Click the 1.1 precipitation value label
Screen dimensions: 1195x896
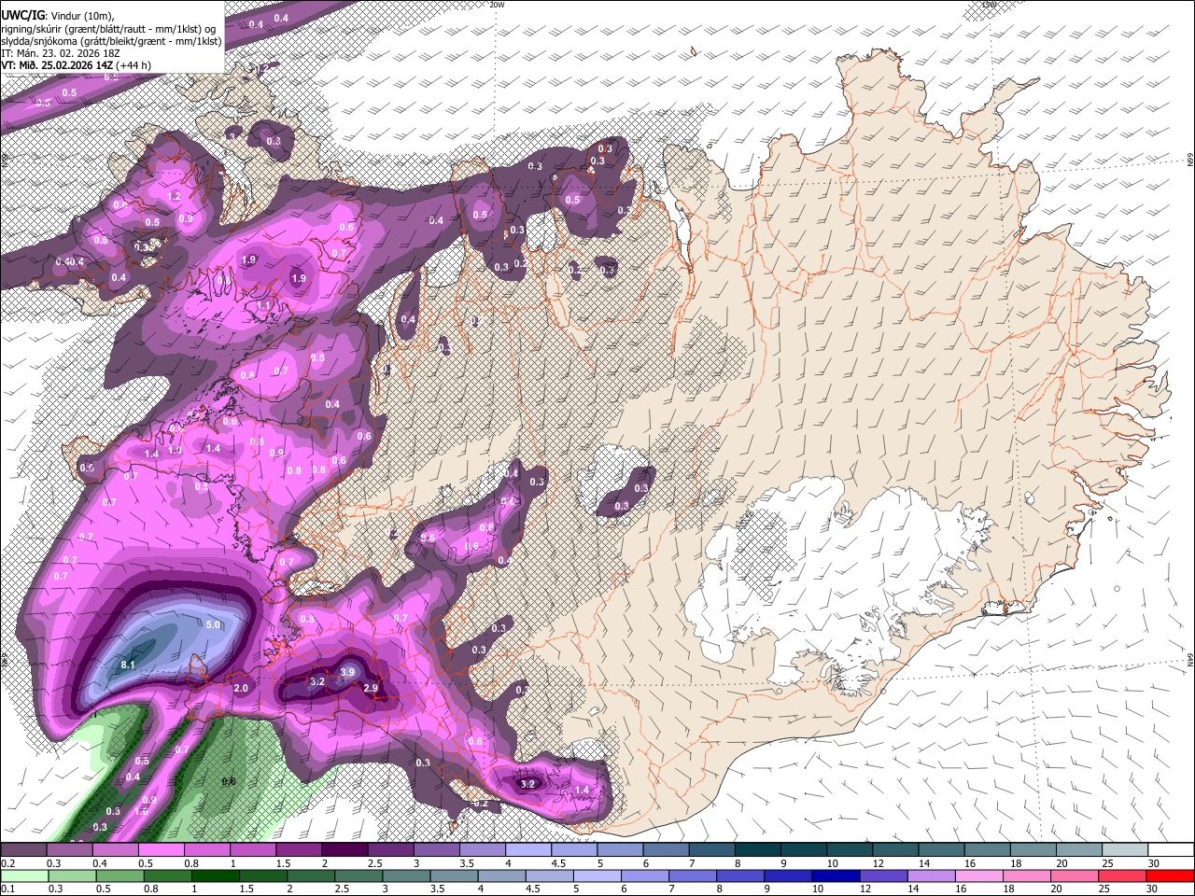(x=263, y=306)
